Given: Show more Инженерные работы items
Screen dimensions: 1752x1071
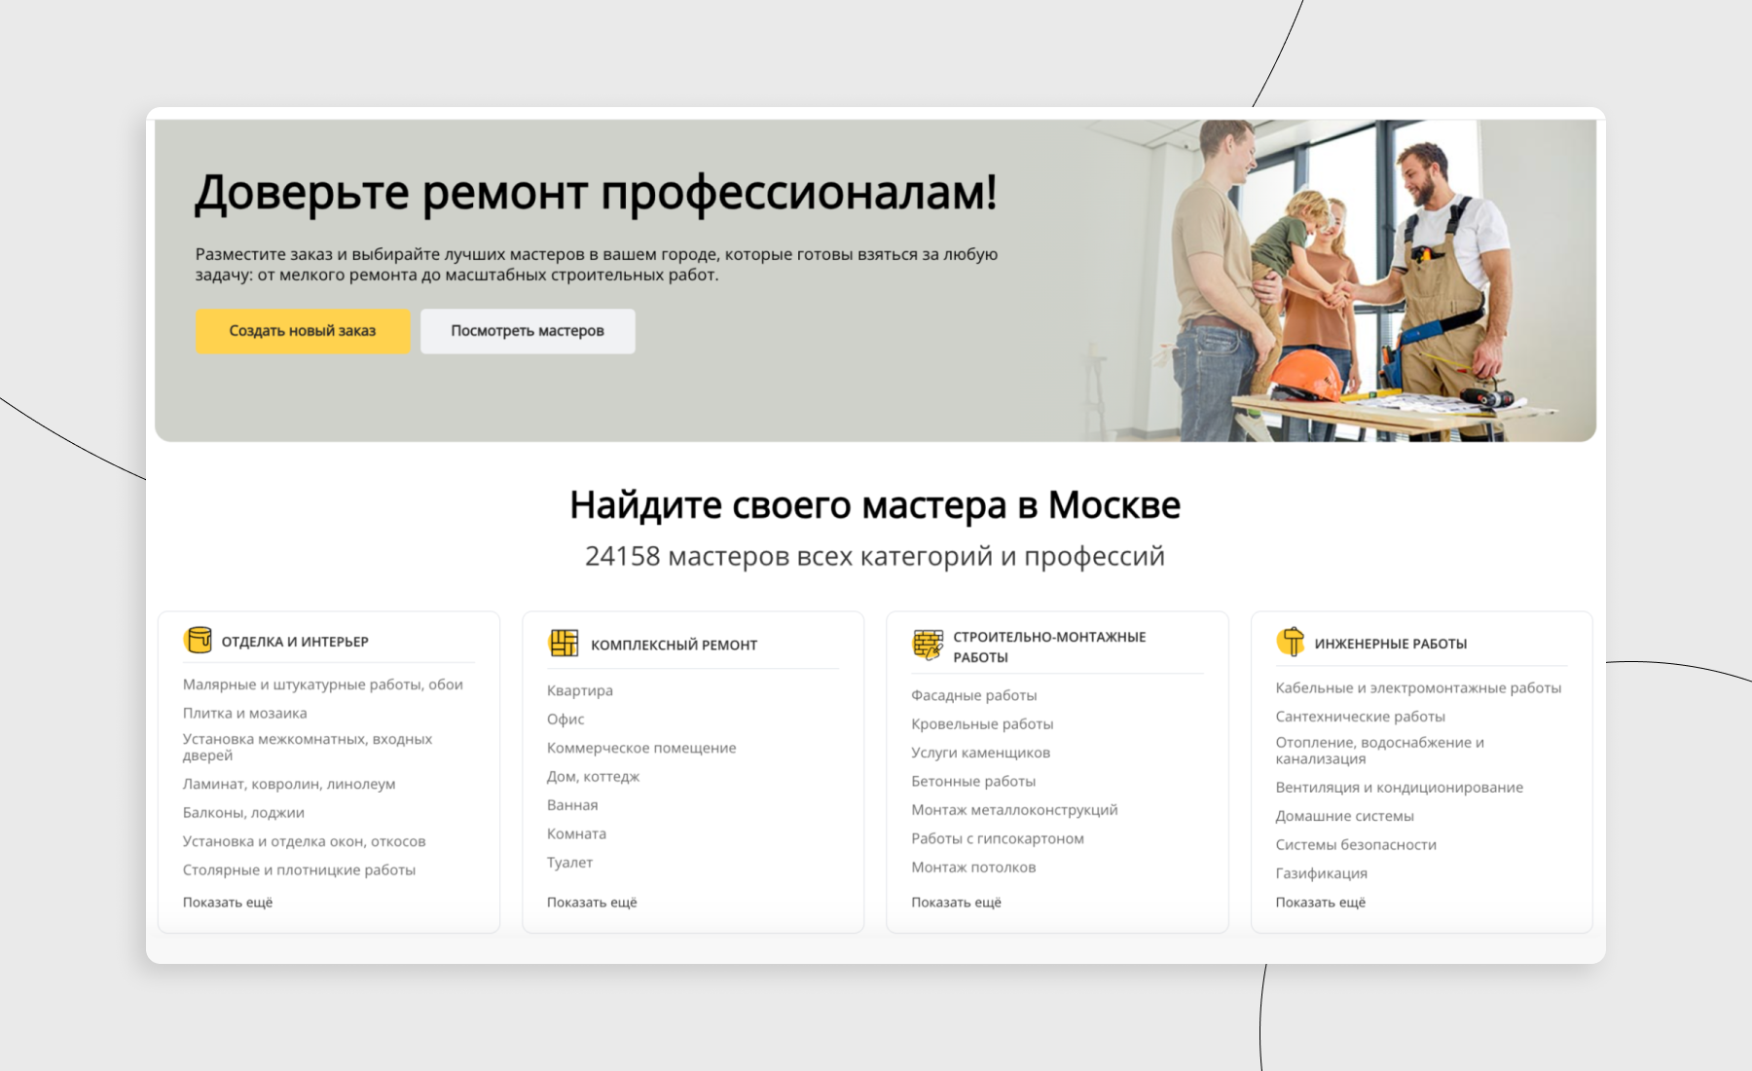Looking at the screenshot, I should coord(1320,903).
